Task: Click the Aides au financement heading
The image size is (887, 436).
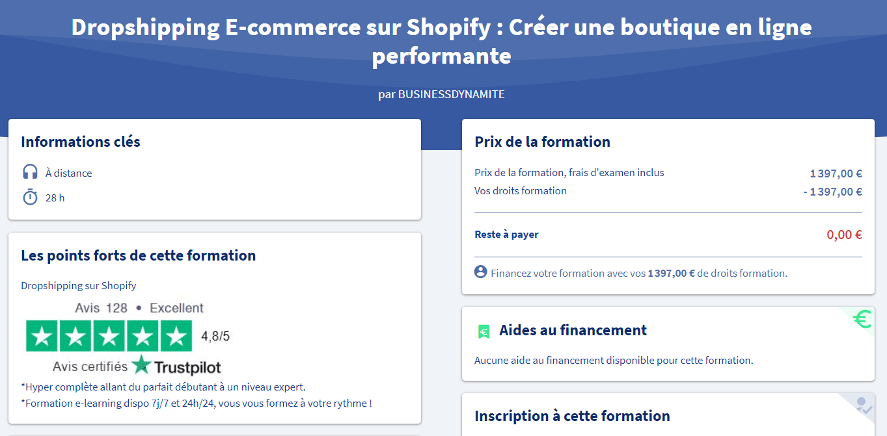Action: pos(573,330)
